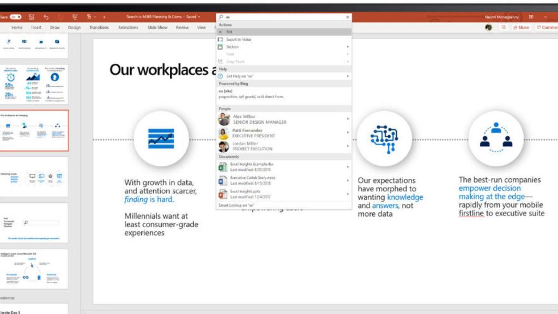Select the Start Slideshow icon near the title bar

75,17
